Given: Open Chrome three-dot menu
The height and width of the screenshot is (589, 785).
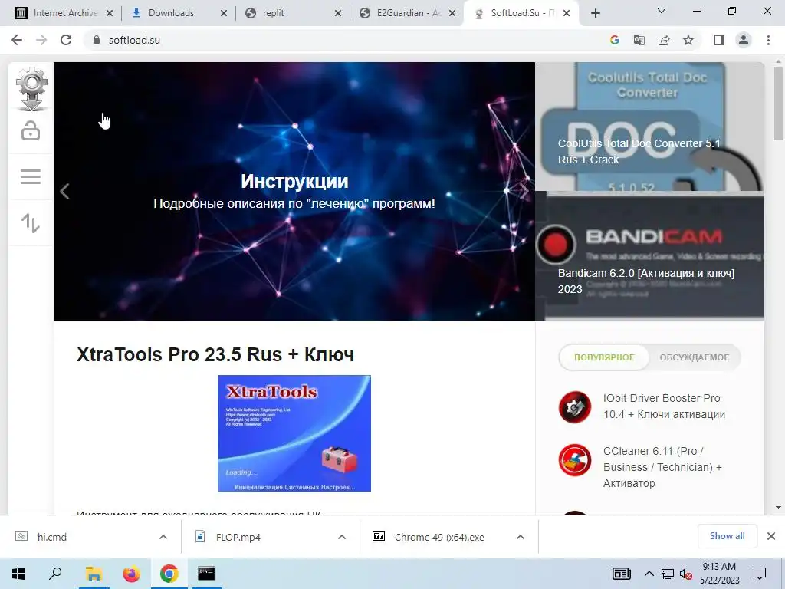Looking at the screenshot, I should (768, 40).
